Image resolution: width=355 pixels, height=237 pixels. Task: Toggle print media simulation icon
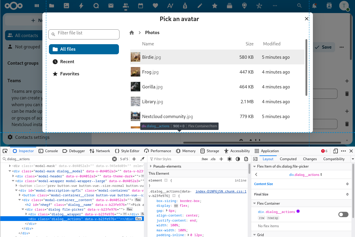(246, 159)
